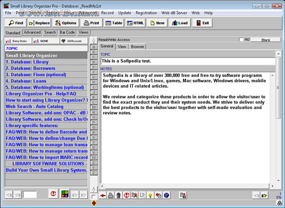Click the NONE sort button
The height and width of the screenshot is (208, 285).
(46, 41)
